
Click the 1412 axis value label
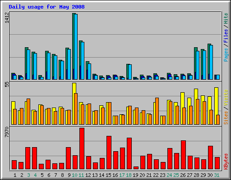[x=7, y=18]
